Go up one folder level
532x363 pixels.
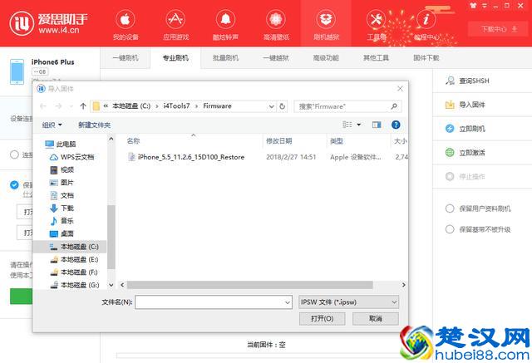(x=83, y=106)
